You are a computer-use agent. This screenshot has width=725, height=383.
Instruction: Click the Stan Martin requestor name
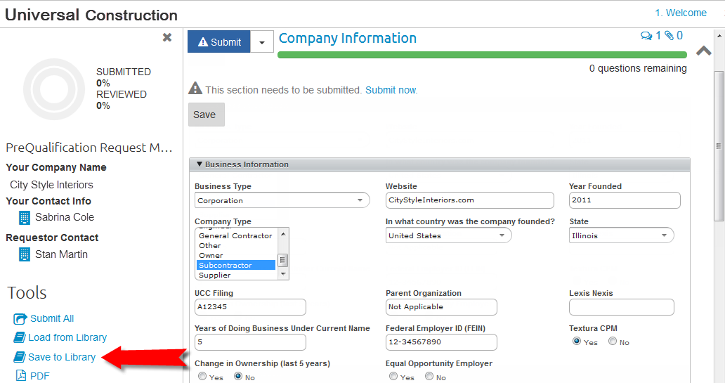tap(62, 254)
